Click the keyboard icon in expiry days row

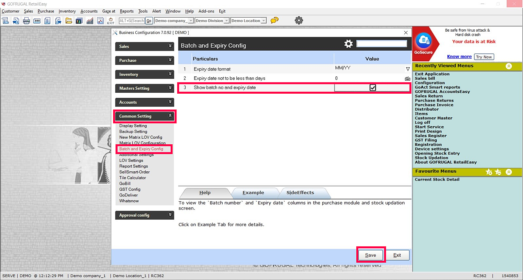pyautogui.click(x=407, y=78)
